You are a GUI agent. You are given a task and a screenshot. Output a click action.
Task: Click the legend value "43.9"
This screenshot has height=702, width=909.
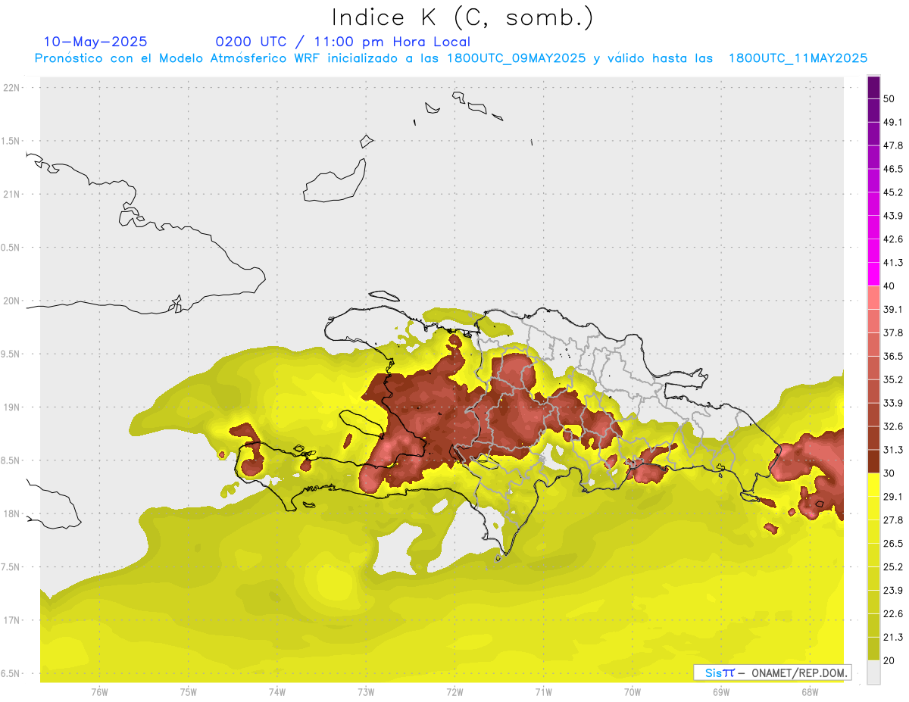(892, 216)
